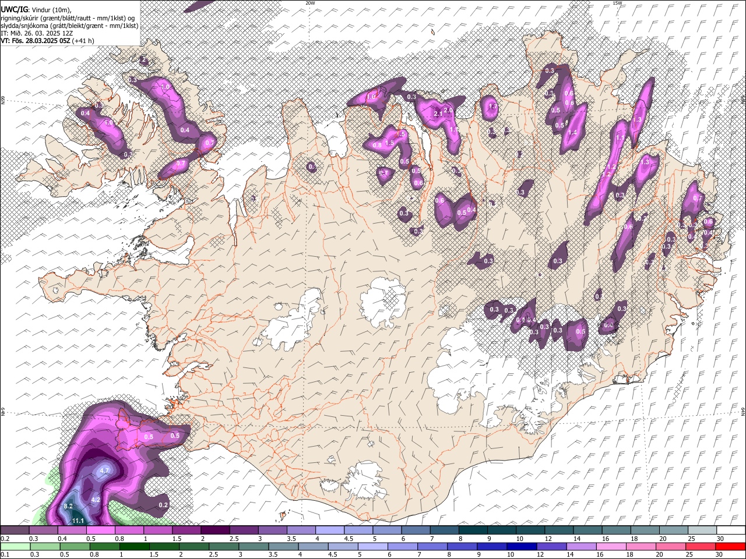Select the 12–14 swatch in upper legend row

click(558, 530)
